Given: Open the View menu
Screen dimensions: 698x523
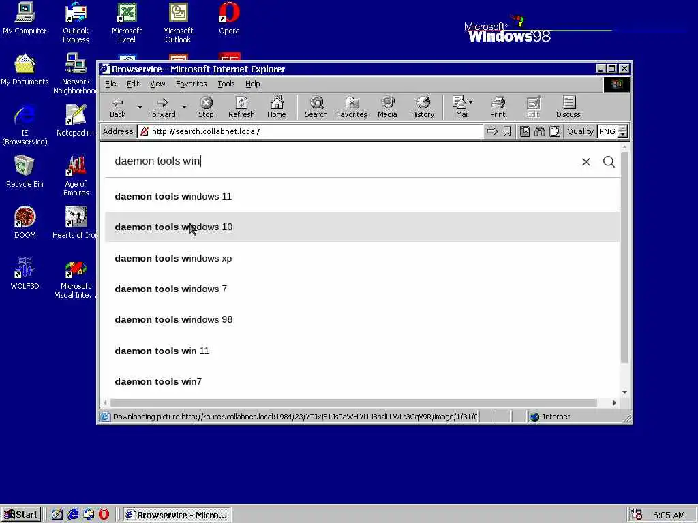Looking at the screenshot, I should [x=157, y=84].
